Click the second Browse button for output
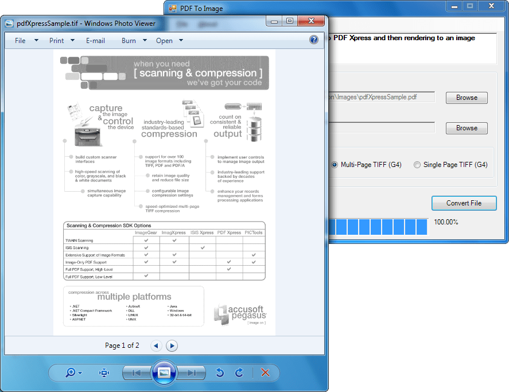509x392 pixels. coord(467,128)
